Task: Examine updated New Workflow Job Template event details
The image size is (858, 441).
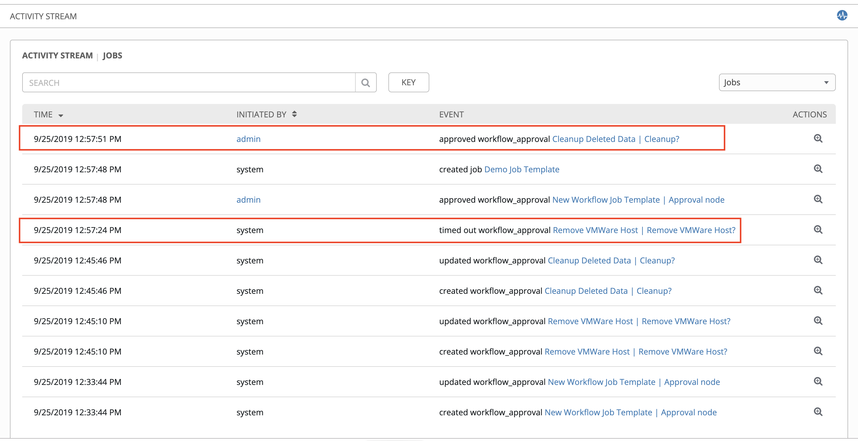Action: click(x=818, y=381)
